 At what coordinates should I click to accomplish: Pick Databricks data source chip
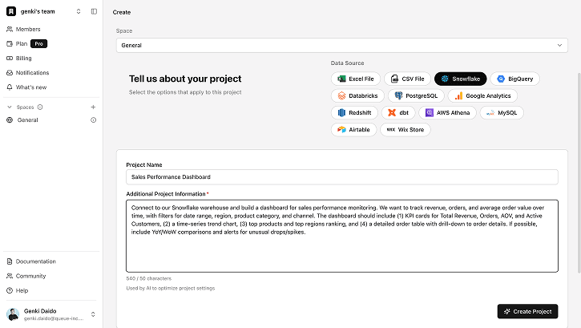click(357, 95)
